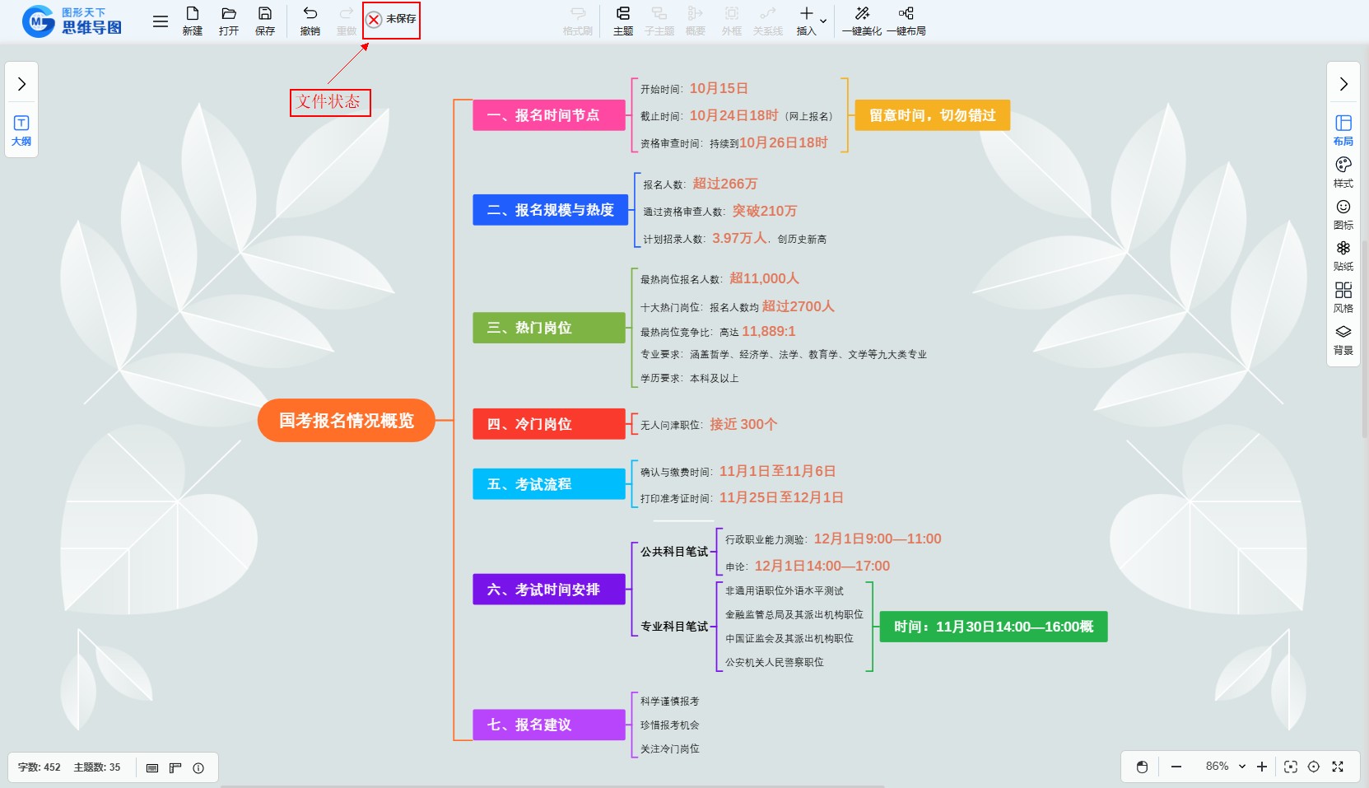Switch to the 布局 layout tab
Screen dimensions: 1369x788
(x=1343, y=129)
